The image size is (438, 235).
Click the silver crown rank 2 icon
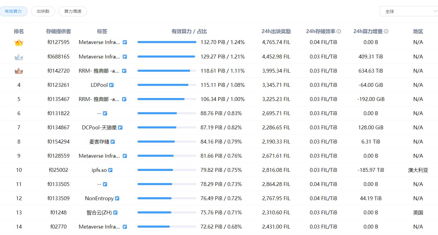19,57
